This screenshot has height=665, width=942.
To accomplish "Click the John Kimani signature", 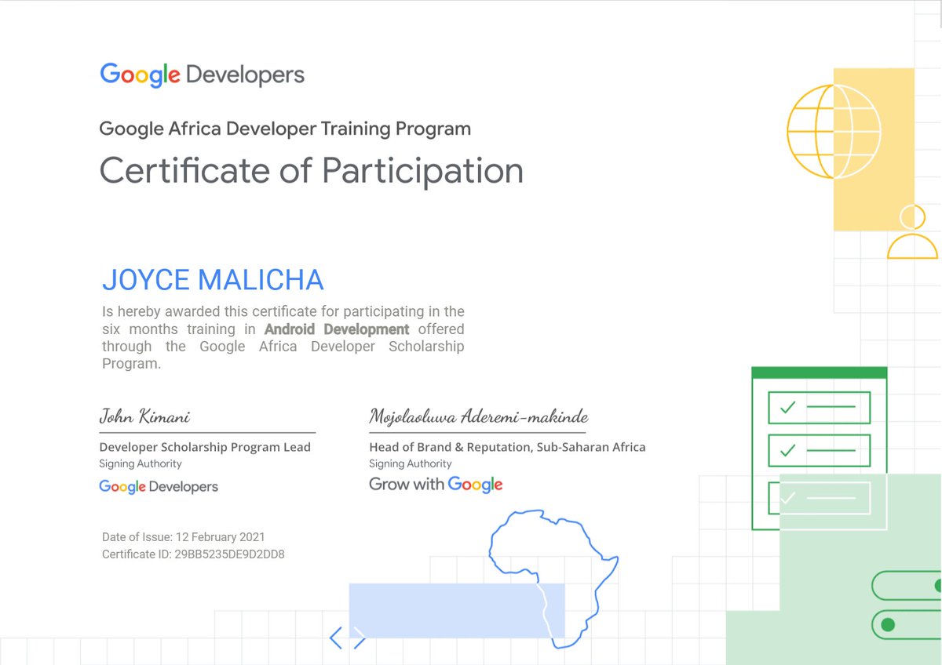I will point(144,416).
